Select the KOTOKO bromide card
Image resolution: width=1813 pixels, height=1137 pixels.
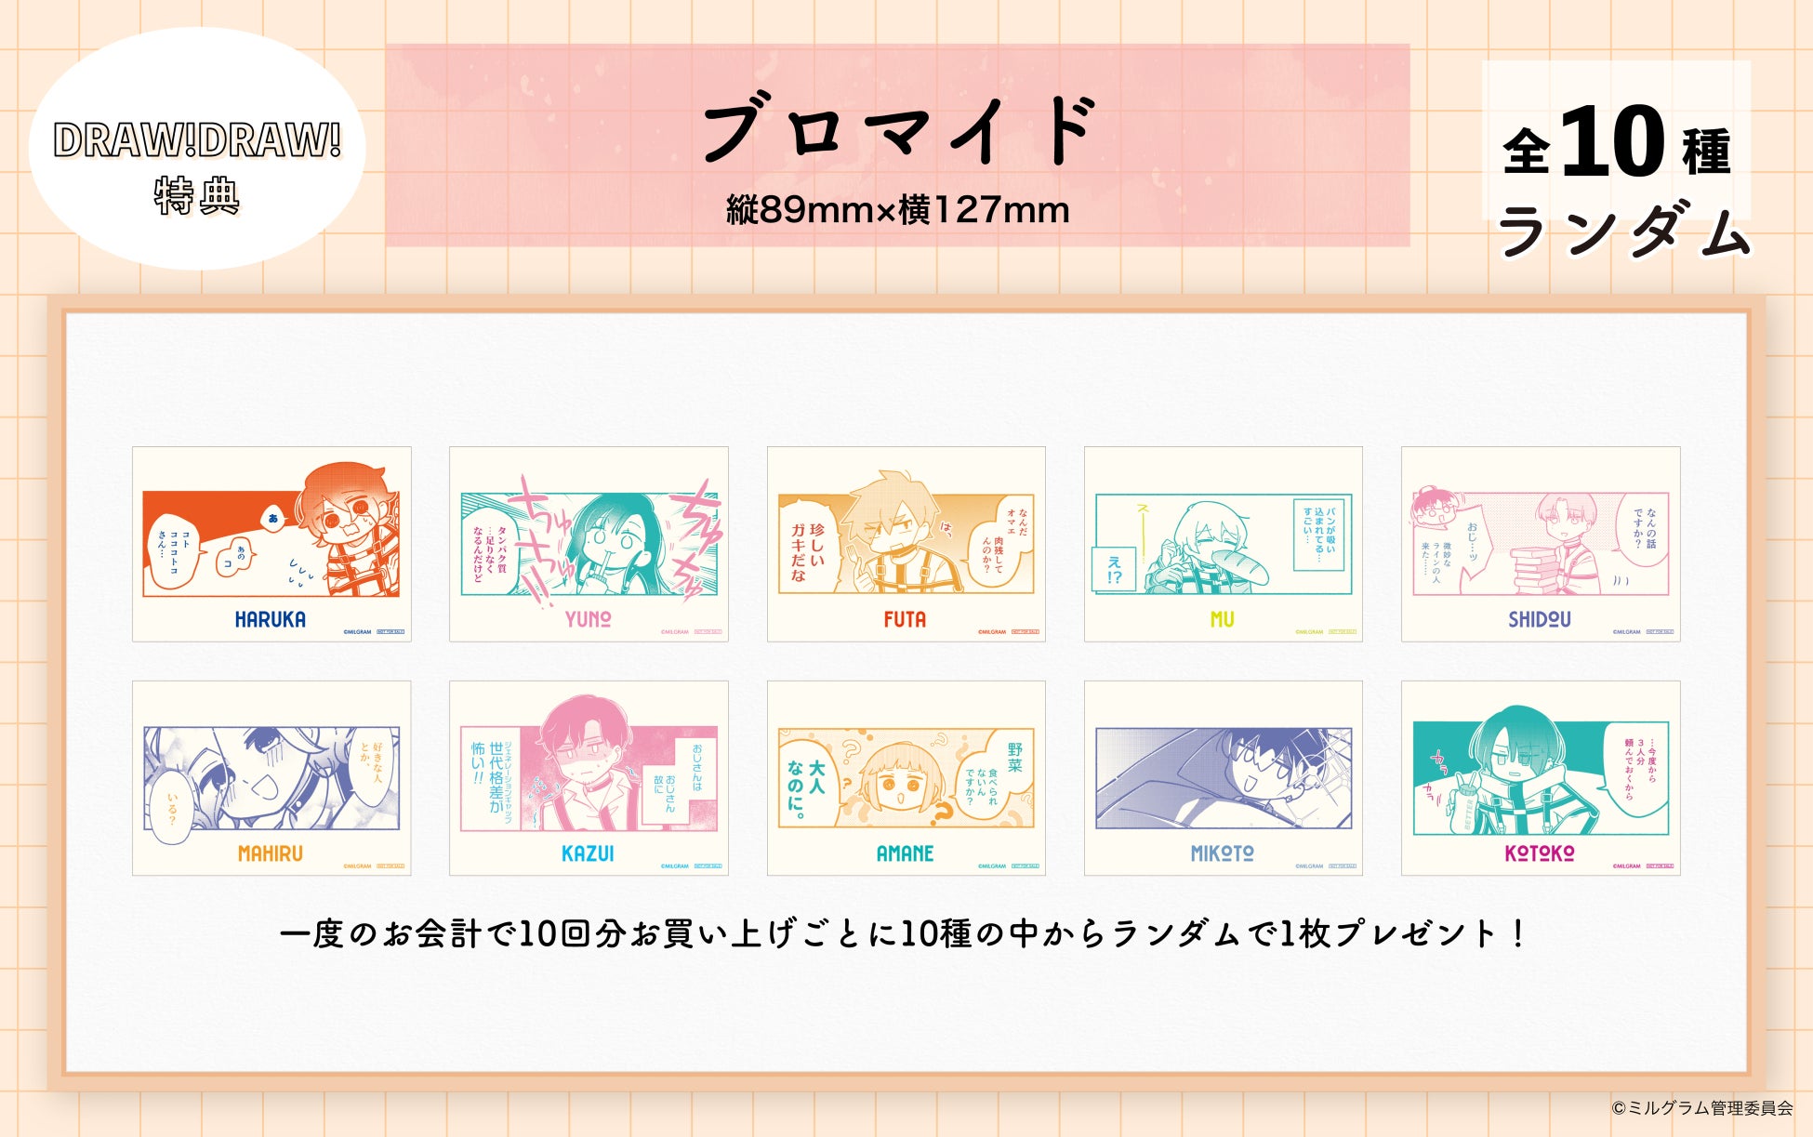(1541, 778)
